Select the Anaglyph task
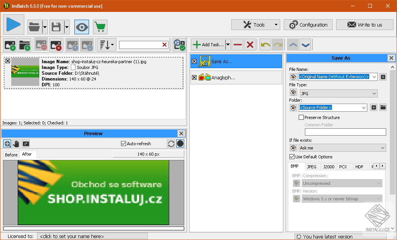Screen dimensions: 397x240 (x=236, y=77)
